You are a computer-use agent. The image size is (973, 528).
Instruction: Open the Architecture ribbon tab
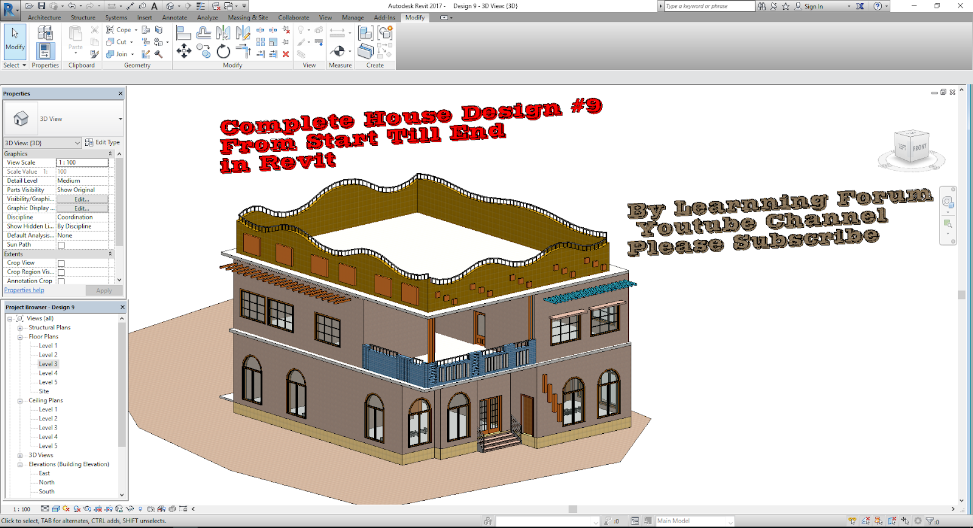point(44,18)
